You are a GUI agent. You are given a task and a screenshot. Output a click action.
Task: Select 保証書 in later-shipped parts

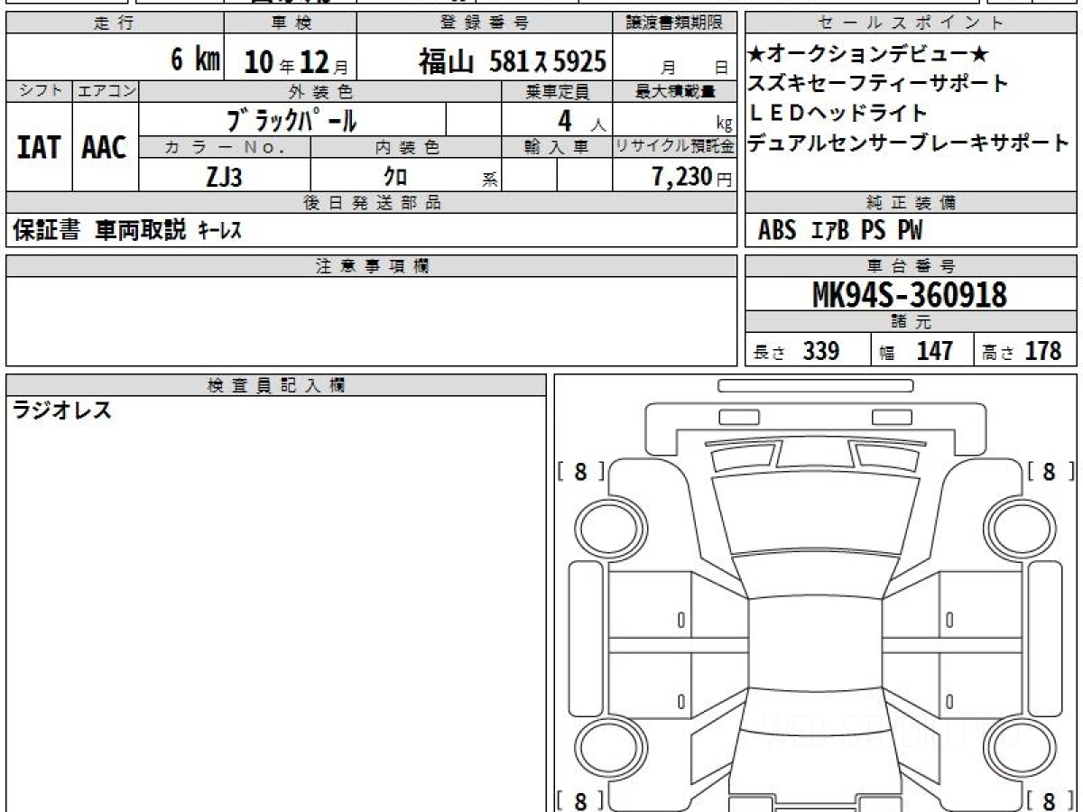47,230
